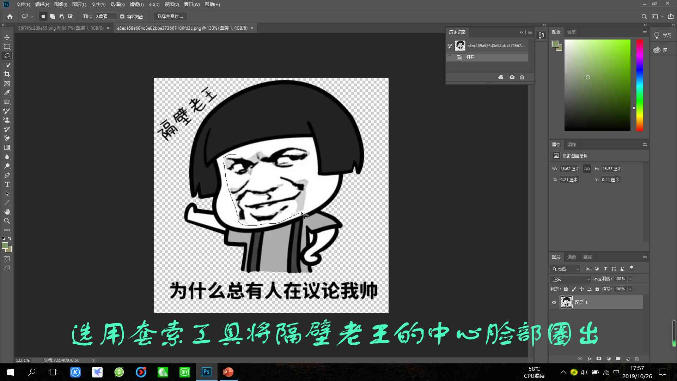Select the Gradient tool
This screenshot has width=677, height=381.
pyautogui.click(x=7, y=147)
